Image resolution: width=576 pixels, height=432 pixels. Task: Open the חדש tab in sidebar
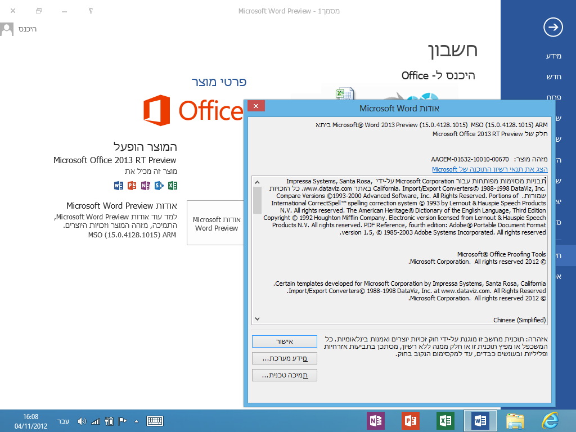click(x=553, y=76)
